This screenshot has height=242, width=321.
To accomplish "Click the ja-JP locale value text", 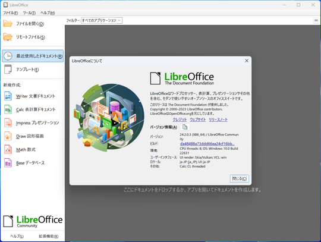I will (x=195, y=162).
